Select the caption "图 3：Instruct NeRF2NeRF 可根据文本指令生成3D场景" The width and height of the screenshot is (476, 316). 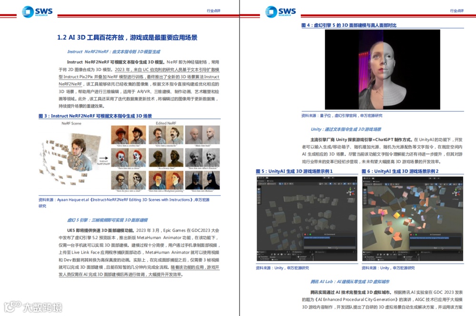pos(95,116)
